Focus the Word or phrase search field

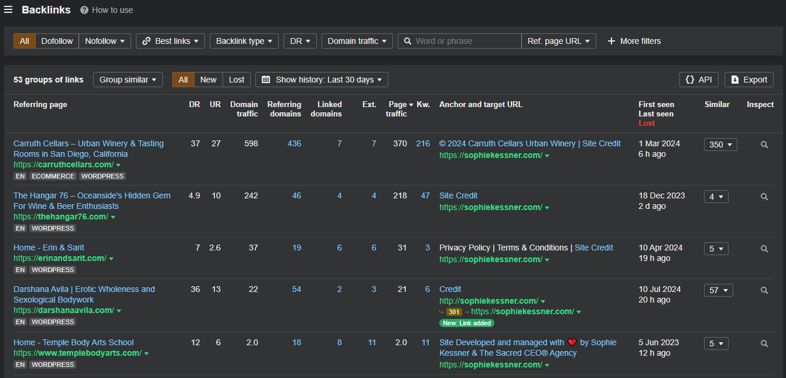460,41
